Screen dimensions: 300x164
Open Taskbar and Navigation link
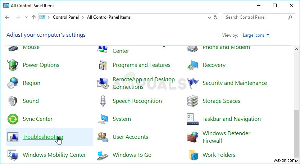232,119
